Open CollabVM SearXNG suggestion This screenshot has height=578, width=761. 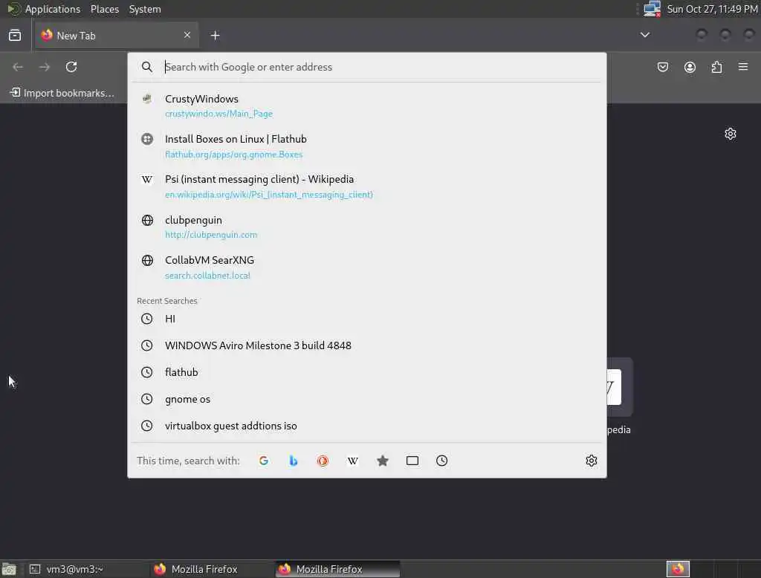pos(367,267)
